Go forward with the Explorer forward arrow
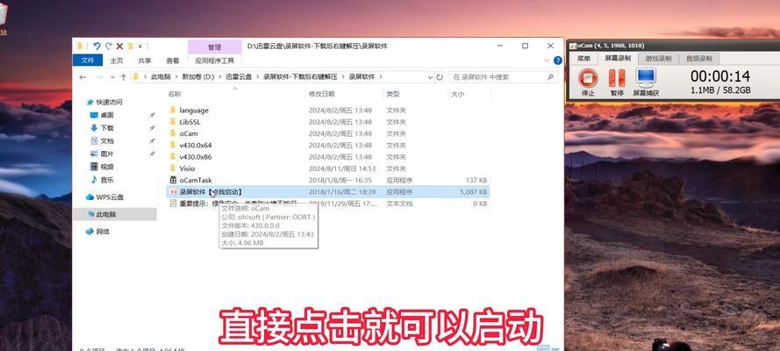The image size is (780, 351). point(99,77)
